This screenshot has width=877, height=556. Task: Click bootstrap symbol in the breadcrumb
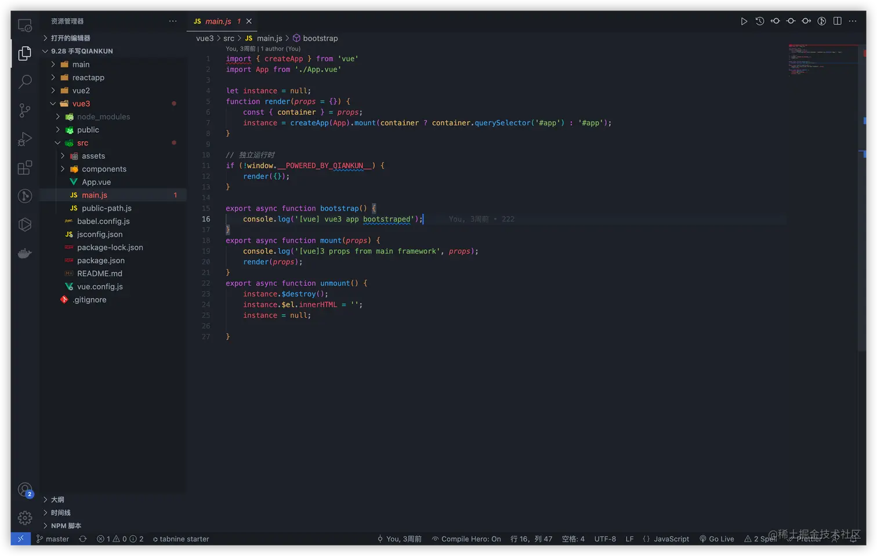click(x=315, y=38)
